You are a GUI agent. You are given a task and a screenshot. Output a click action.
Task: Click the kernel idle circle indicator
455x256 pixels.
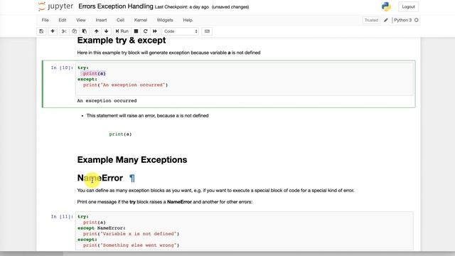click(x=417, y=20)
